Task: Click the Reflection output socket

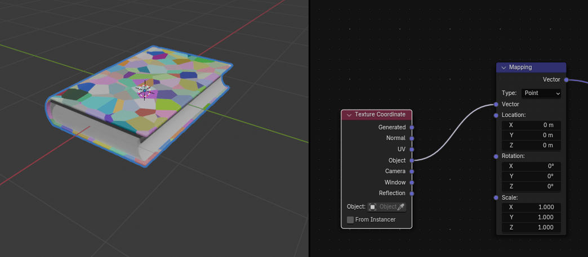Action: 412,193
